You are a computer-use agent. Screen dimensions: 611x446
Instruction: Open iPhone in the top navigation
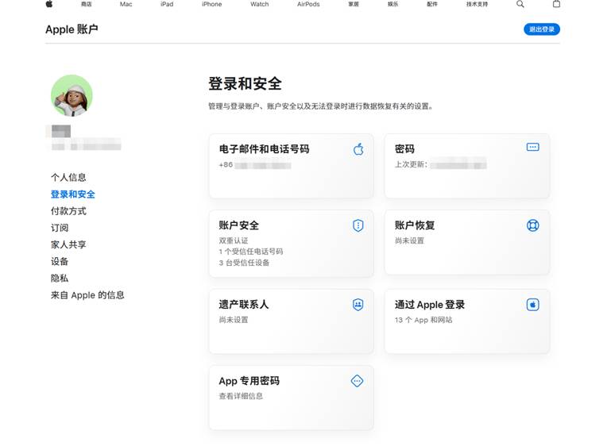click(211, 4)
